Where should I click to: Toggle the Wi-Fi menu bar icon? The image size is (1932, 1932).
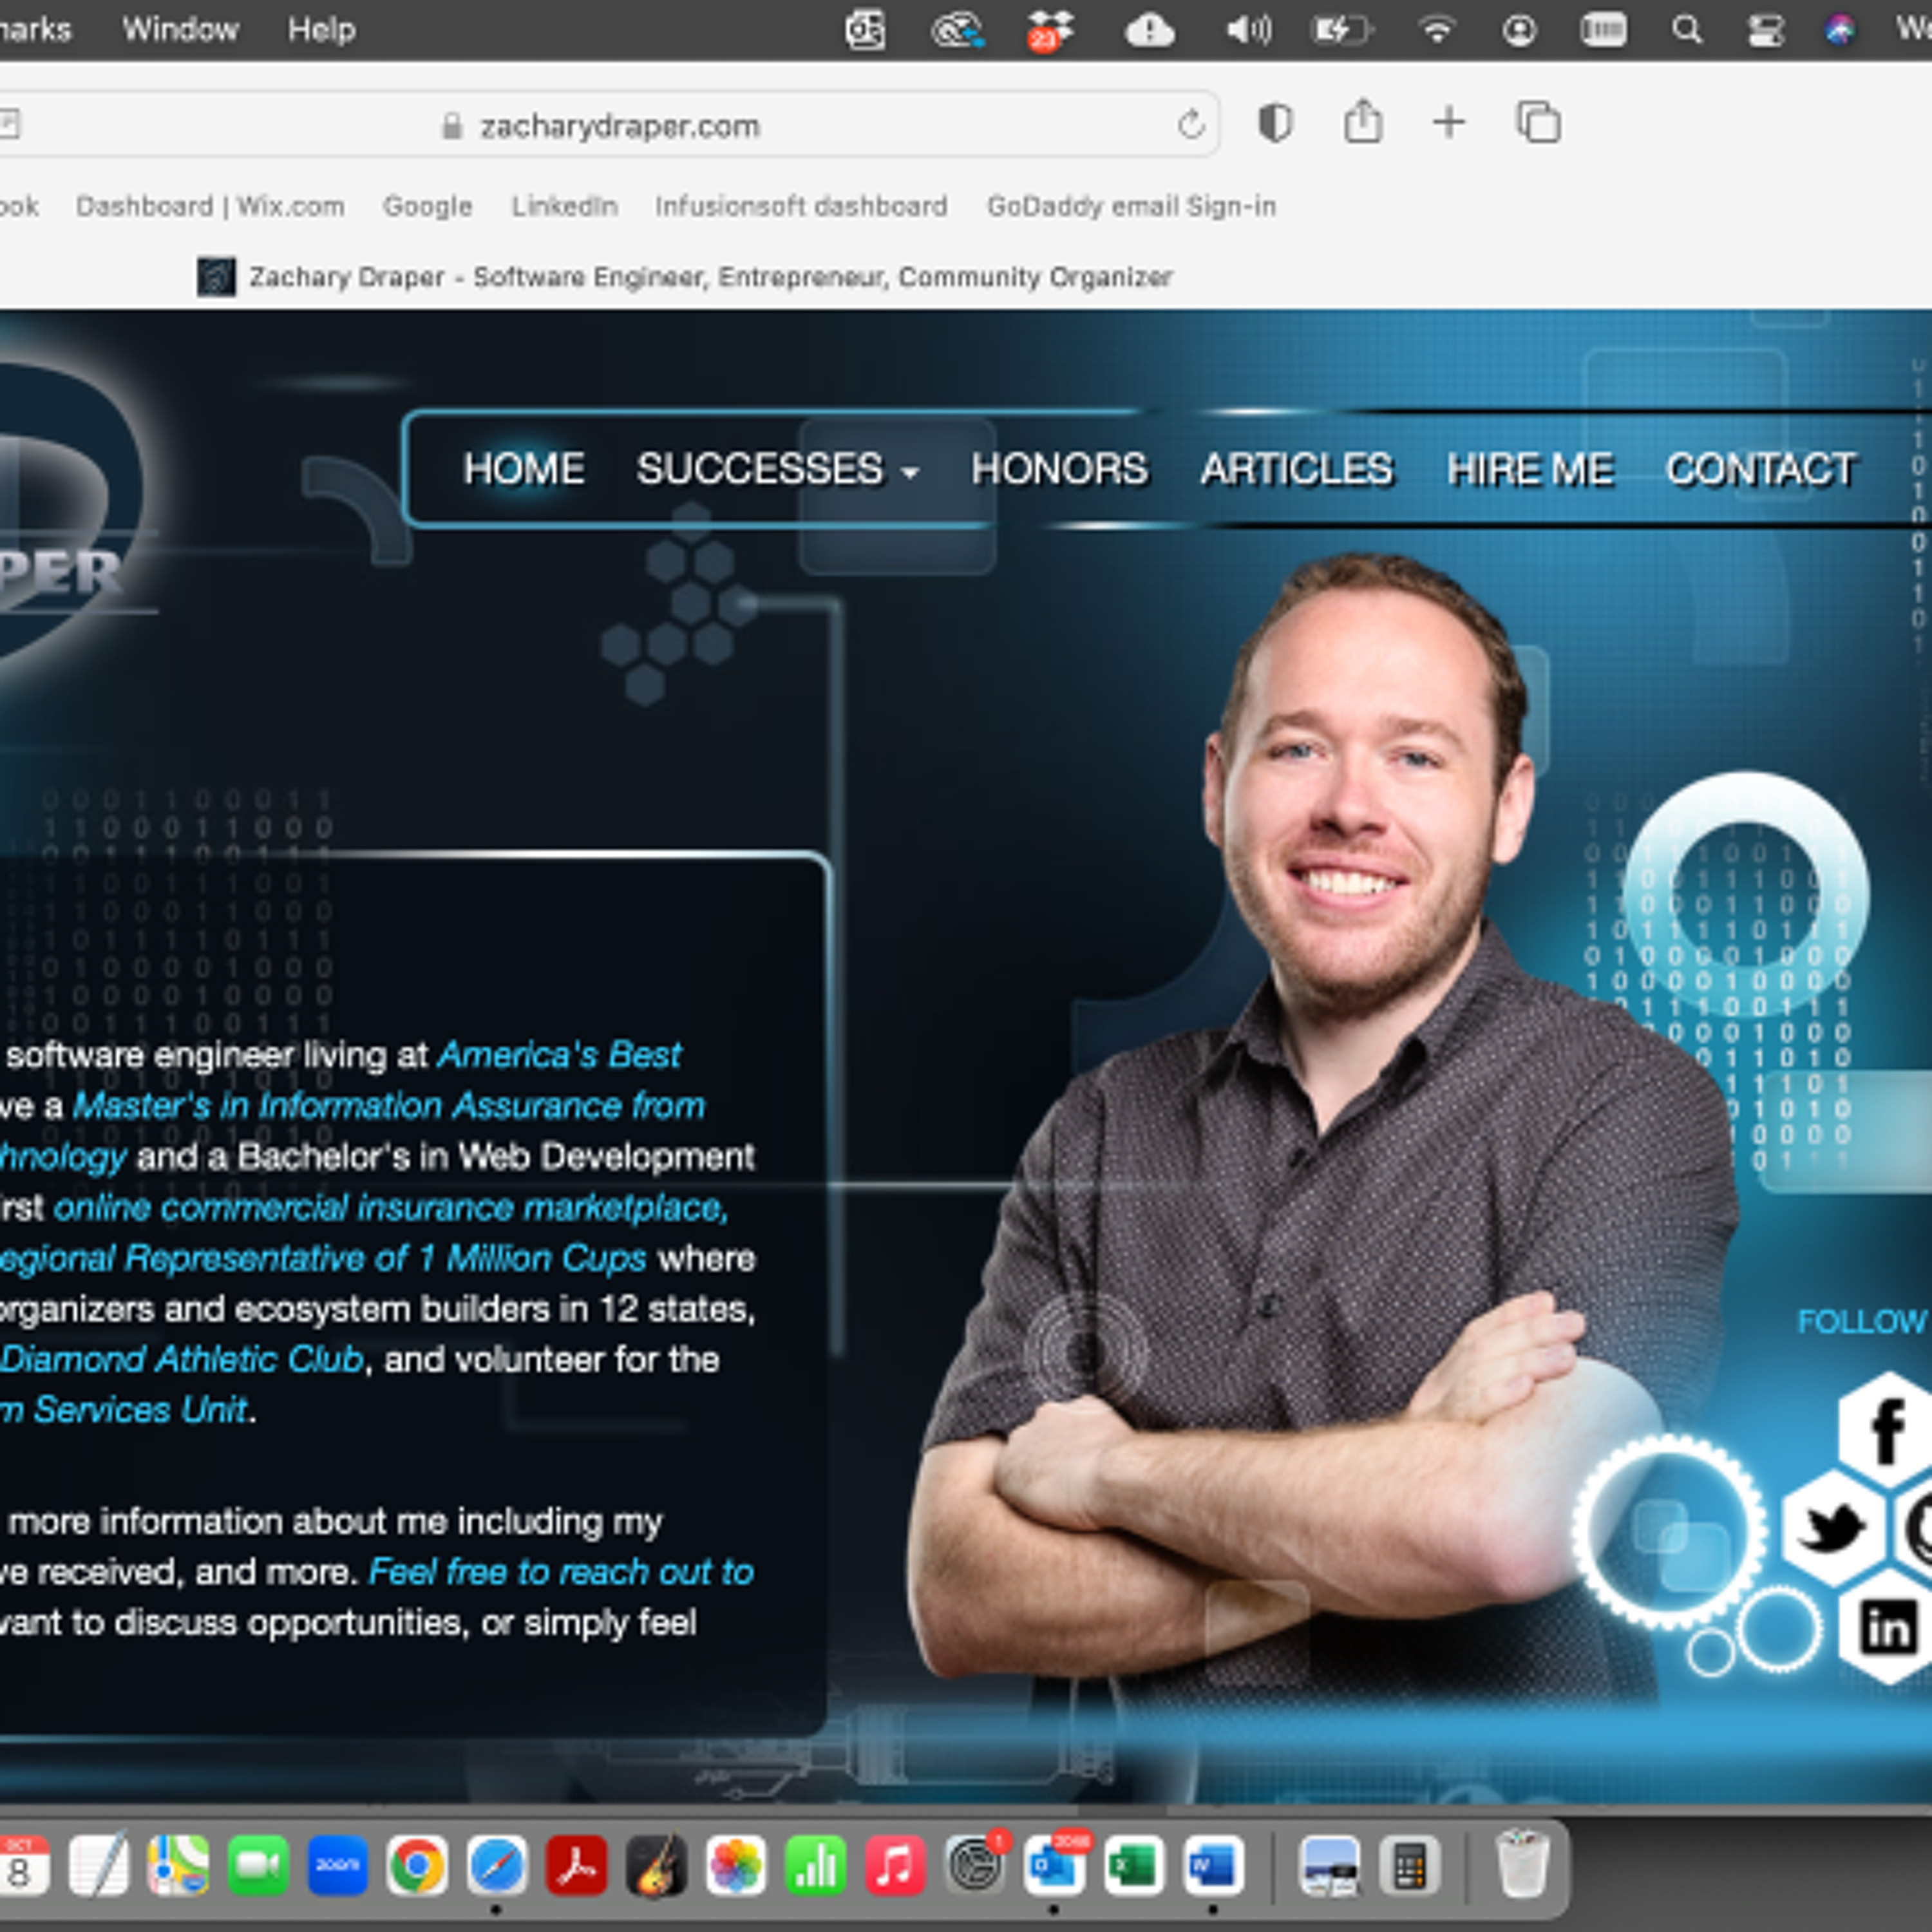[1436, 30]
